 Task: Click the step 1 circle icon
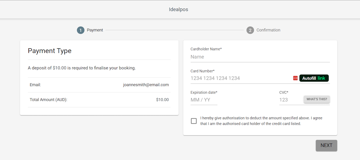pyautogui.click(x=81, y=30)
